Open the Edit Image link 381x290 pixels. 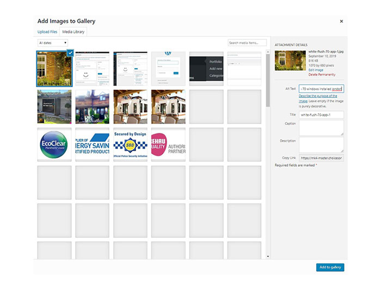click(x=316, y=70)
